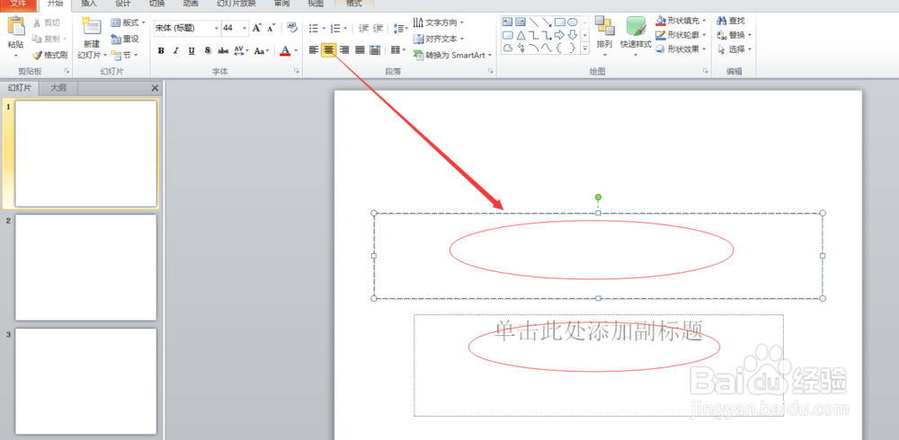Click the distributed alignment icon

click(x=375, y=50)
